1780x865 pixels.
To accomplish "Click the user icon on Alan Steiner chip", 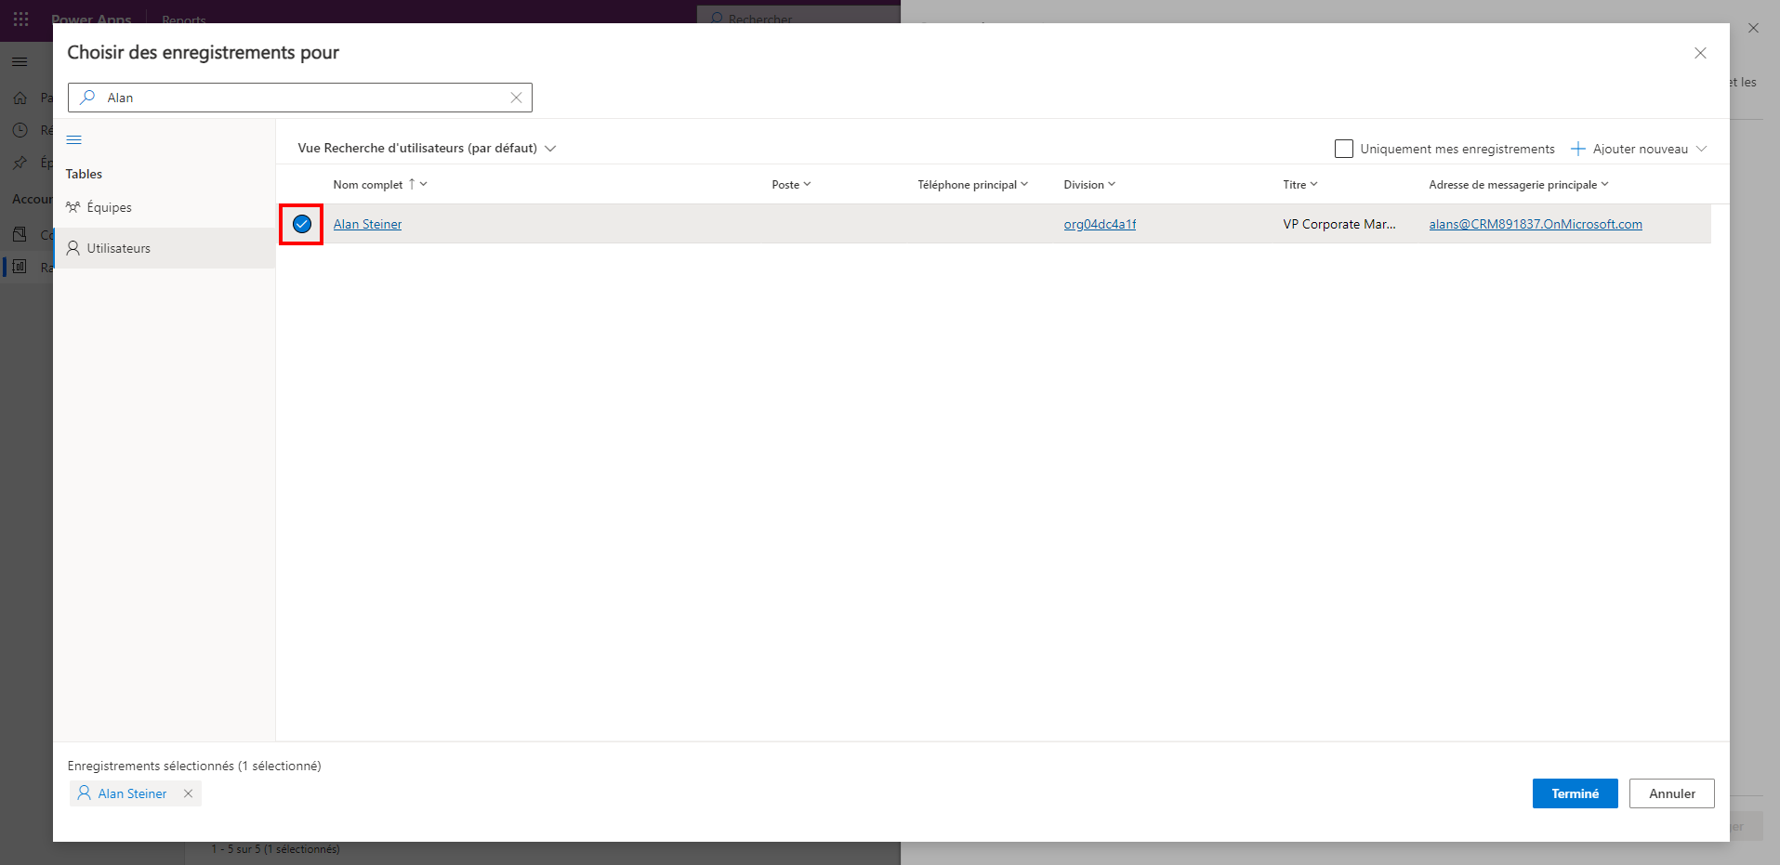I will (84, 793).
